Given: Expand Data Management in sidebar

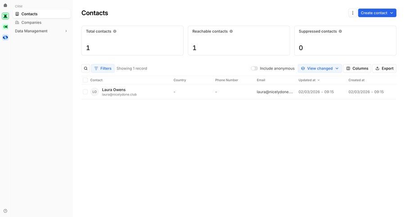Looking at the screenshot, I should (x=41, y=31).
